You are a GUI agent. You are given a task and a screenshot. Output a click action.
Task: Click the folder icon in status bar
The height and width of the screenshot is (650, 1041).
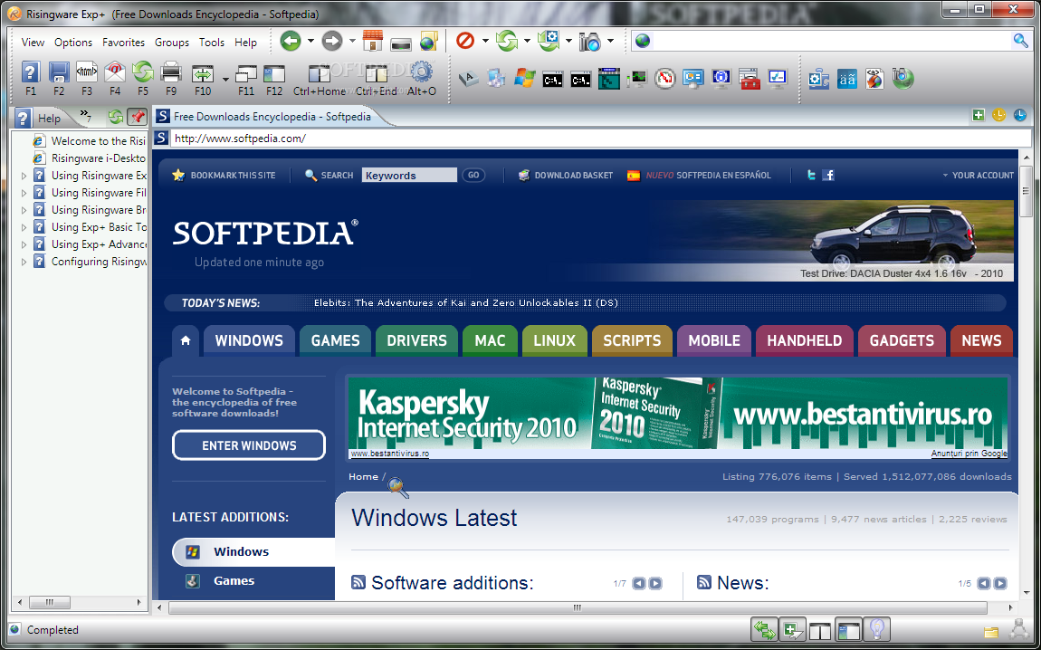[991, 631]
